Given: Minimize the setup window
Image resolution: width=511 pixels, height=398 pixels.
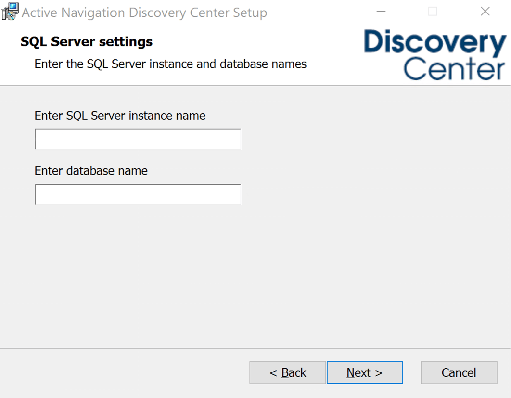Looking at the screenshot, I should 381,12.
